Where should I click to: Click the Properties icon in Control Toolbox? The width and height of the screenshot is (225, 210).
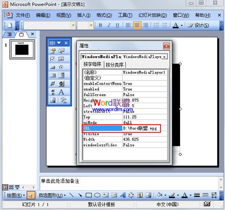(52, 51)
